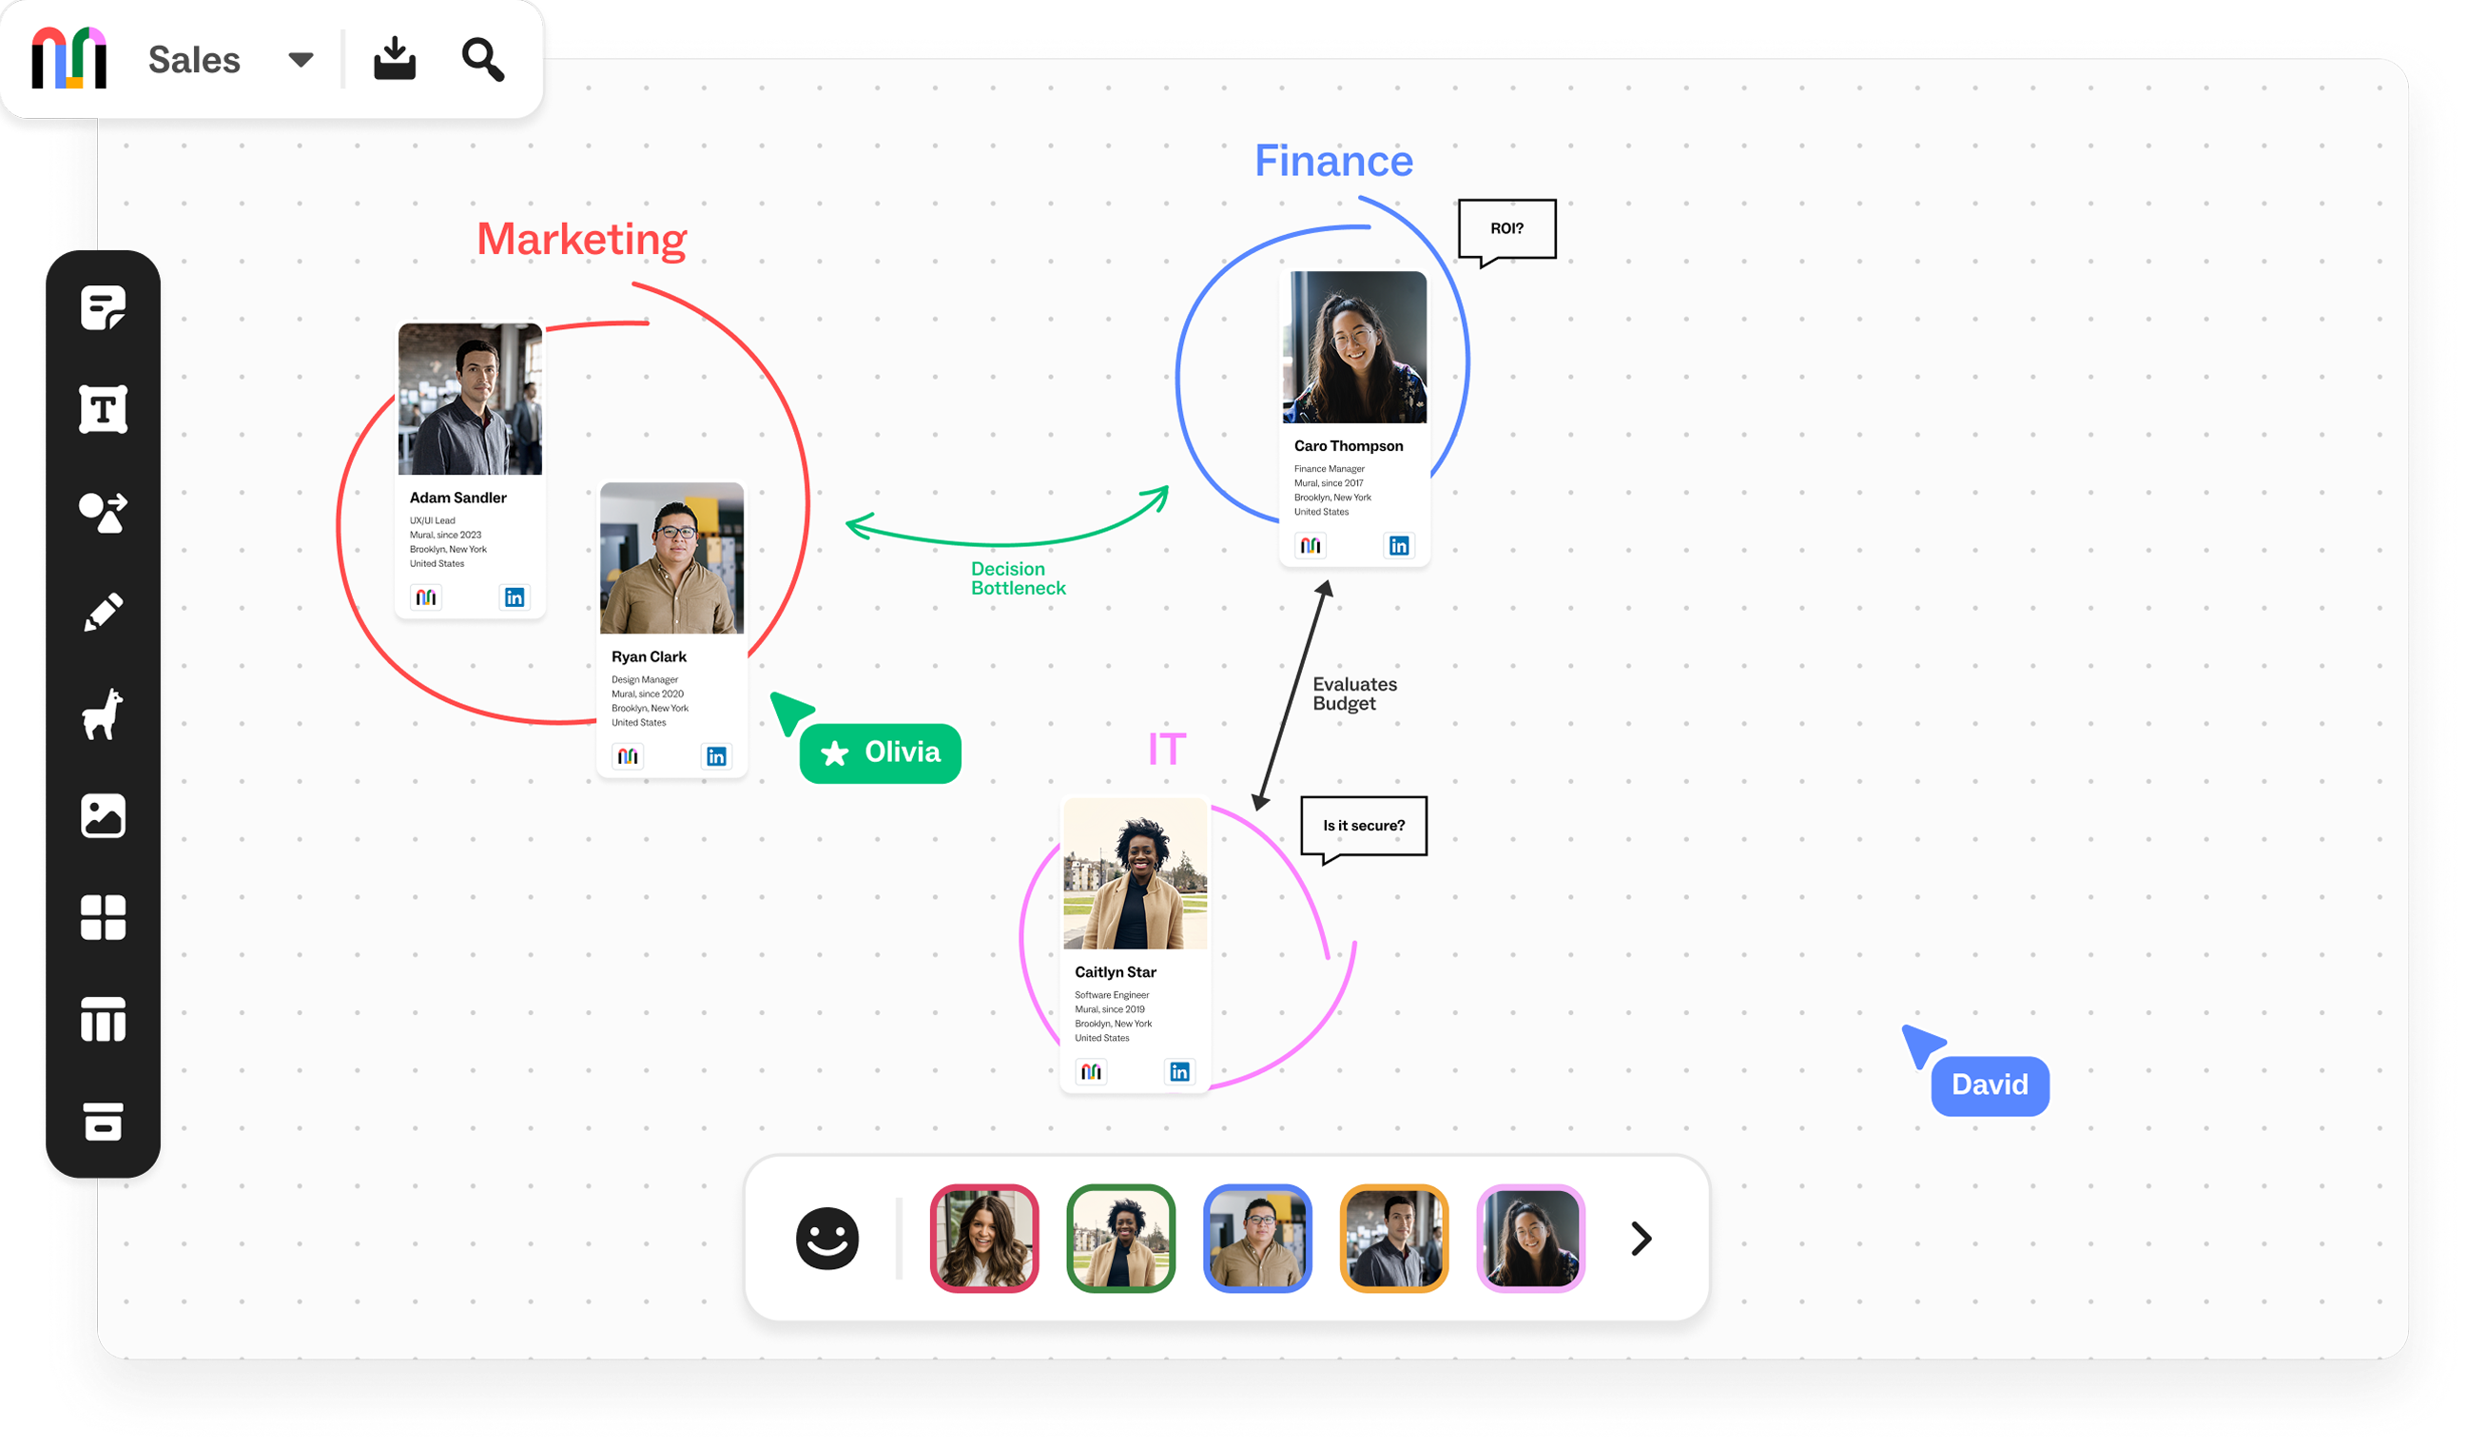Select the orange-bordered participant avatar

[1393, 1239]
